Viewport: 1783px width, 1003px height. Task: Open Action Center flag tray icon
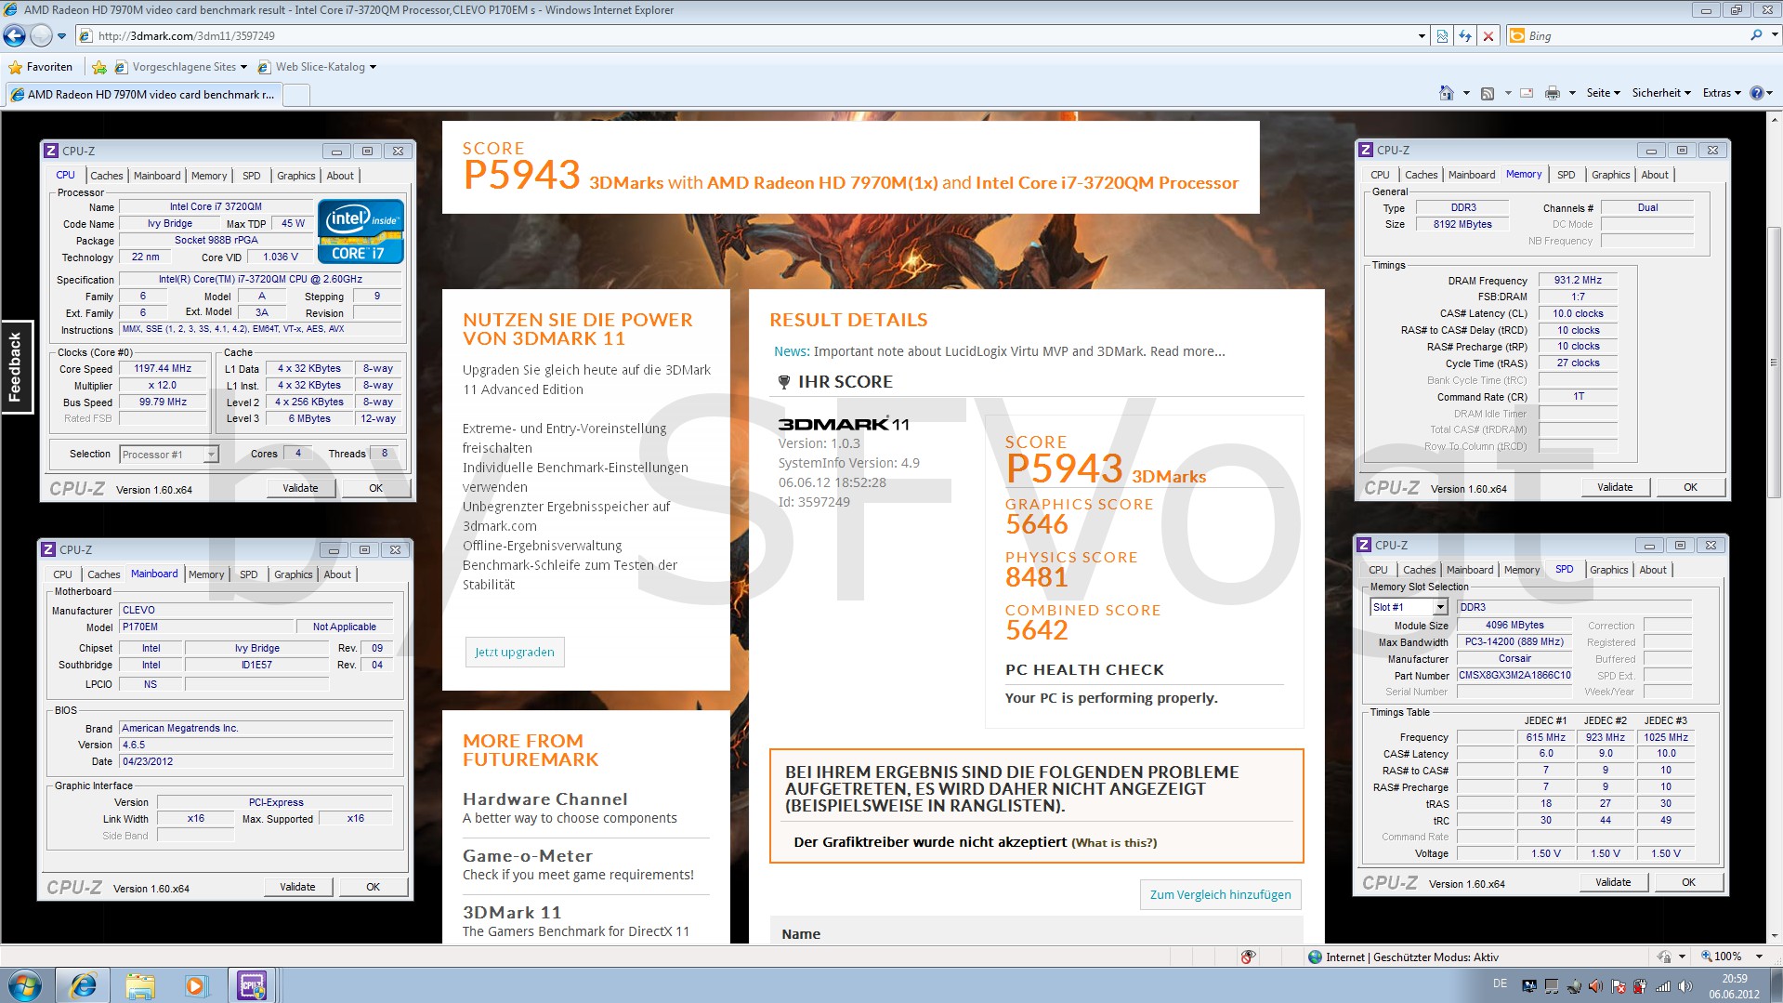pos(1618,986)
